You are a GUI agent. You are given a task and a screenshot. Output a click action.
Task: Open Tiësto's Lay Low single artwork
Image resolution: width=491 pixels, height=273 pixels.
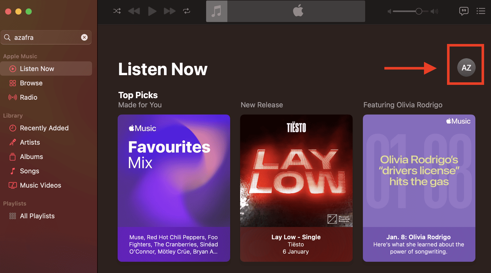point(296,171)
